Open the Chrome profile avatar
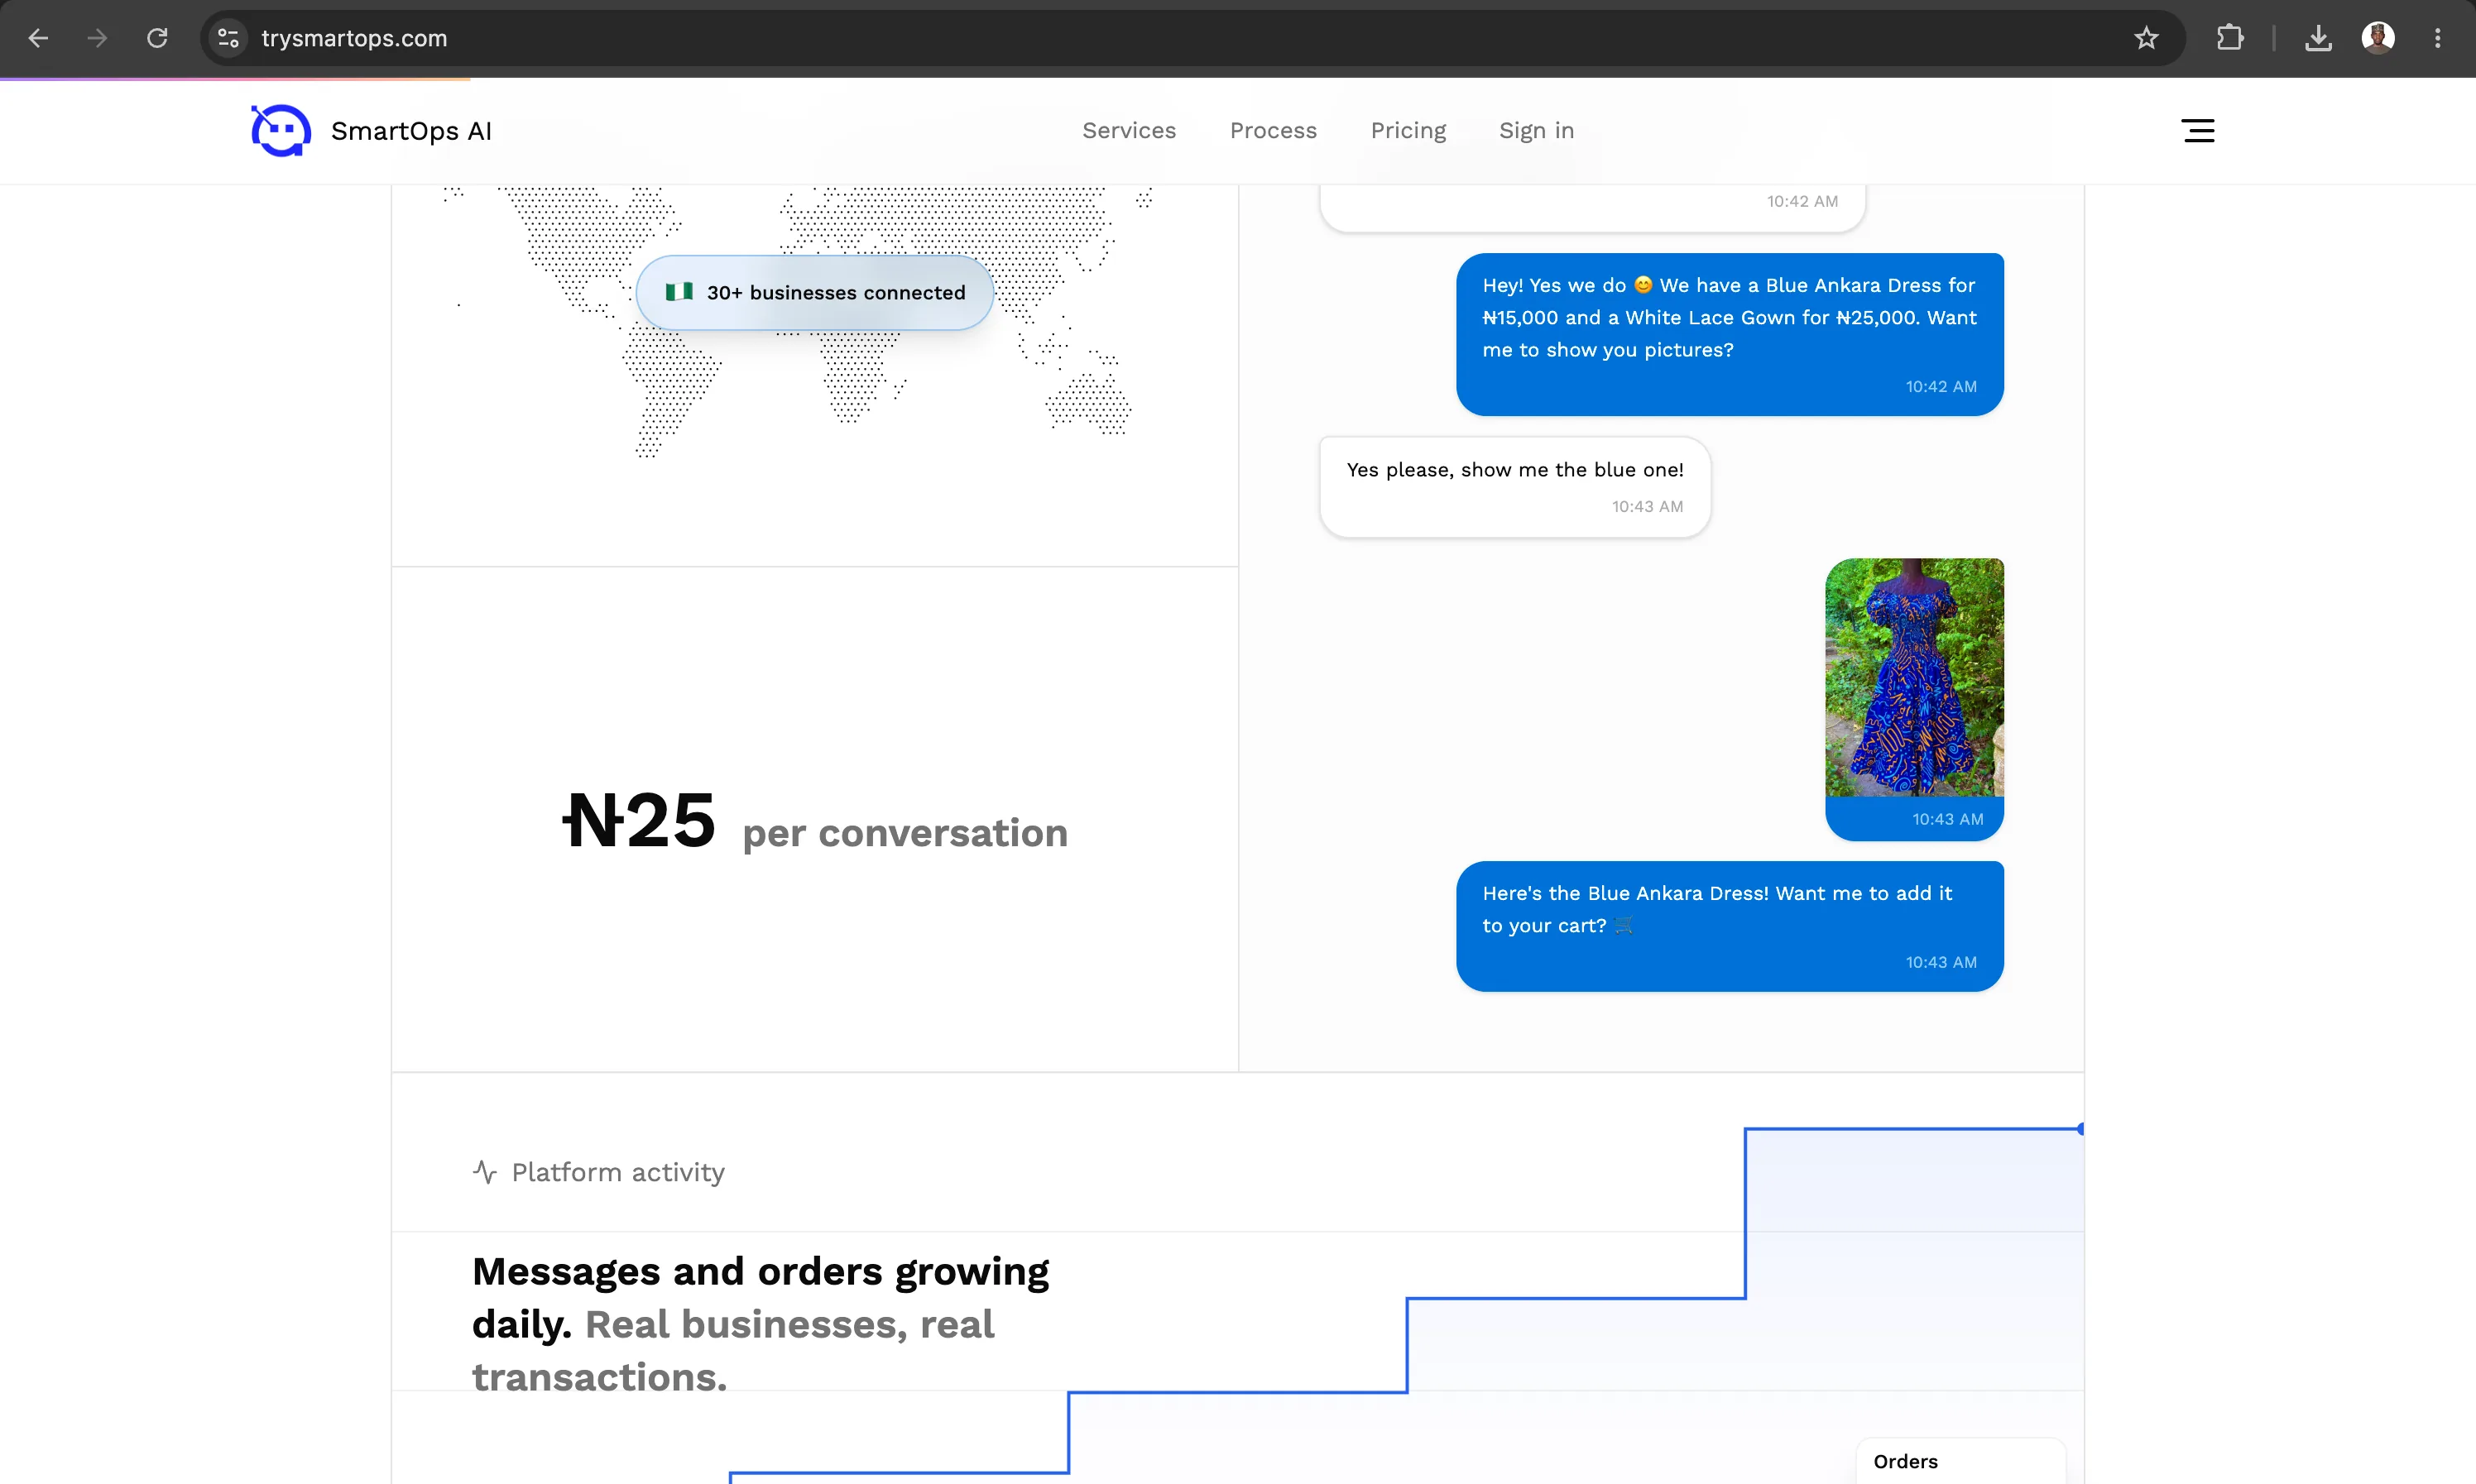This screenshot has height=1484, width=2476. tap(2378, 38)
